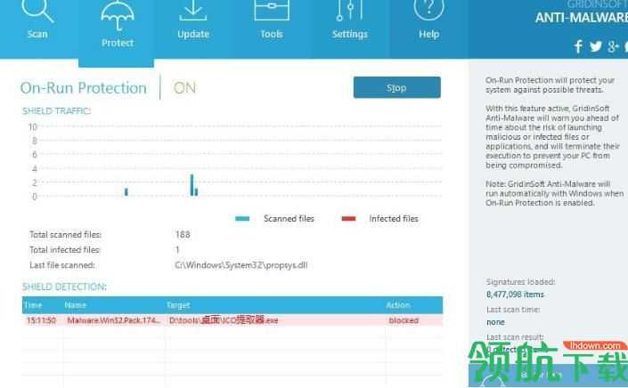
Task: Select the On-Run Protection heading
Action: (x=84, y=87)
